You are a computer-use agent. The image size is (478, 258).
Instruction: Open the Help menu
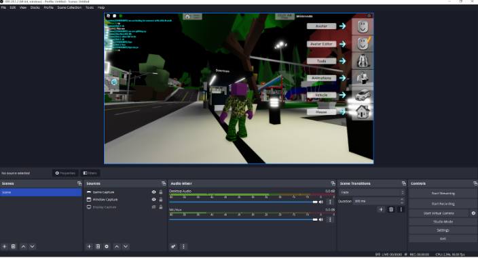point(101,7)
